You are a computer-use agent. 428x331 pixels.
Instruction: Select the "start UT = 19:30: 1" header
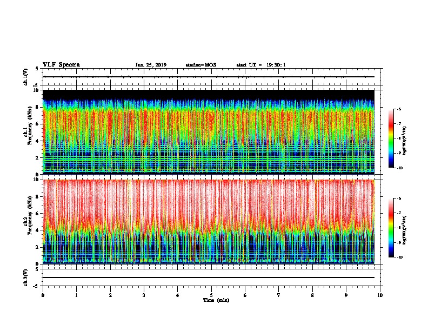pos(261,65)
